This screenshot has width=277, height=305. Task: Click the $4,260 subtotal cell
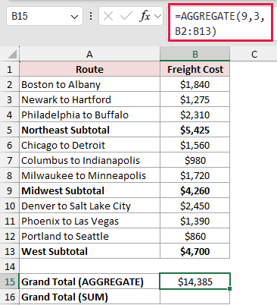pos(195,190)
